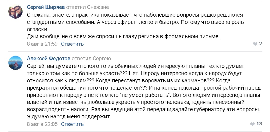This screenshot has width=270, height=132.
Task: Visit Алексей Федотов's profile via name link
Action: [x=48, y=59]
